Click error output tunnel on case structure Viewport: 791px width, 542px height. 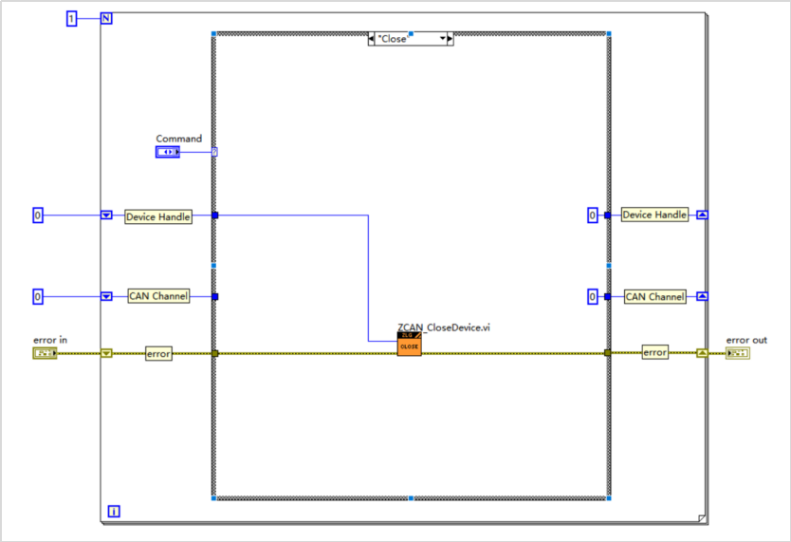(x=607, y=353)
